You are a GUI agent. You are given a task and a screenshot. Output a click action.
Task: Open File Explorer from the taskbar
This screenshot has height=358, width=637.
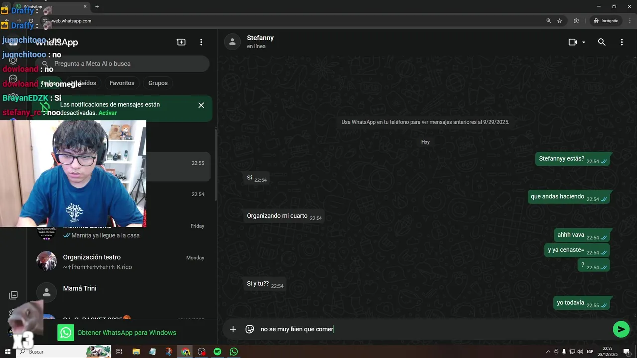point(136,352)
